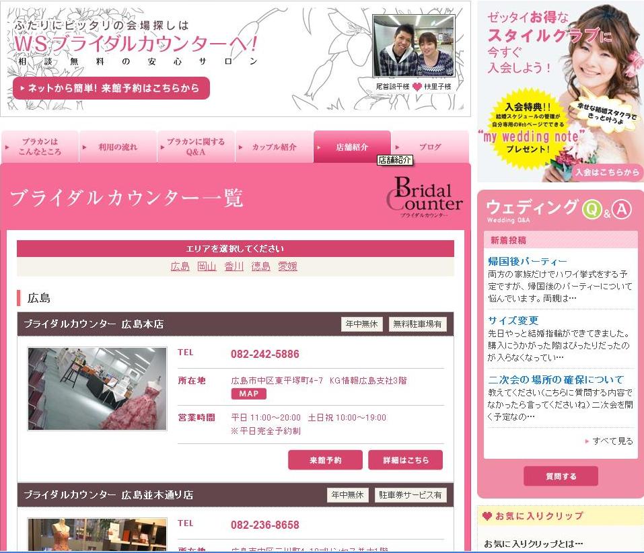The height and width of the screenshot is (553, 644).
Task: Click the couple photo thumbnail in banner
Action: 414,46
